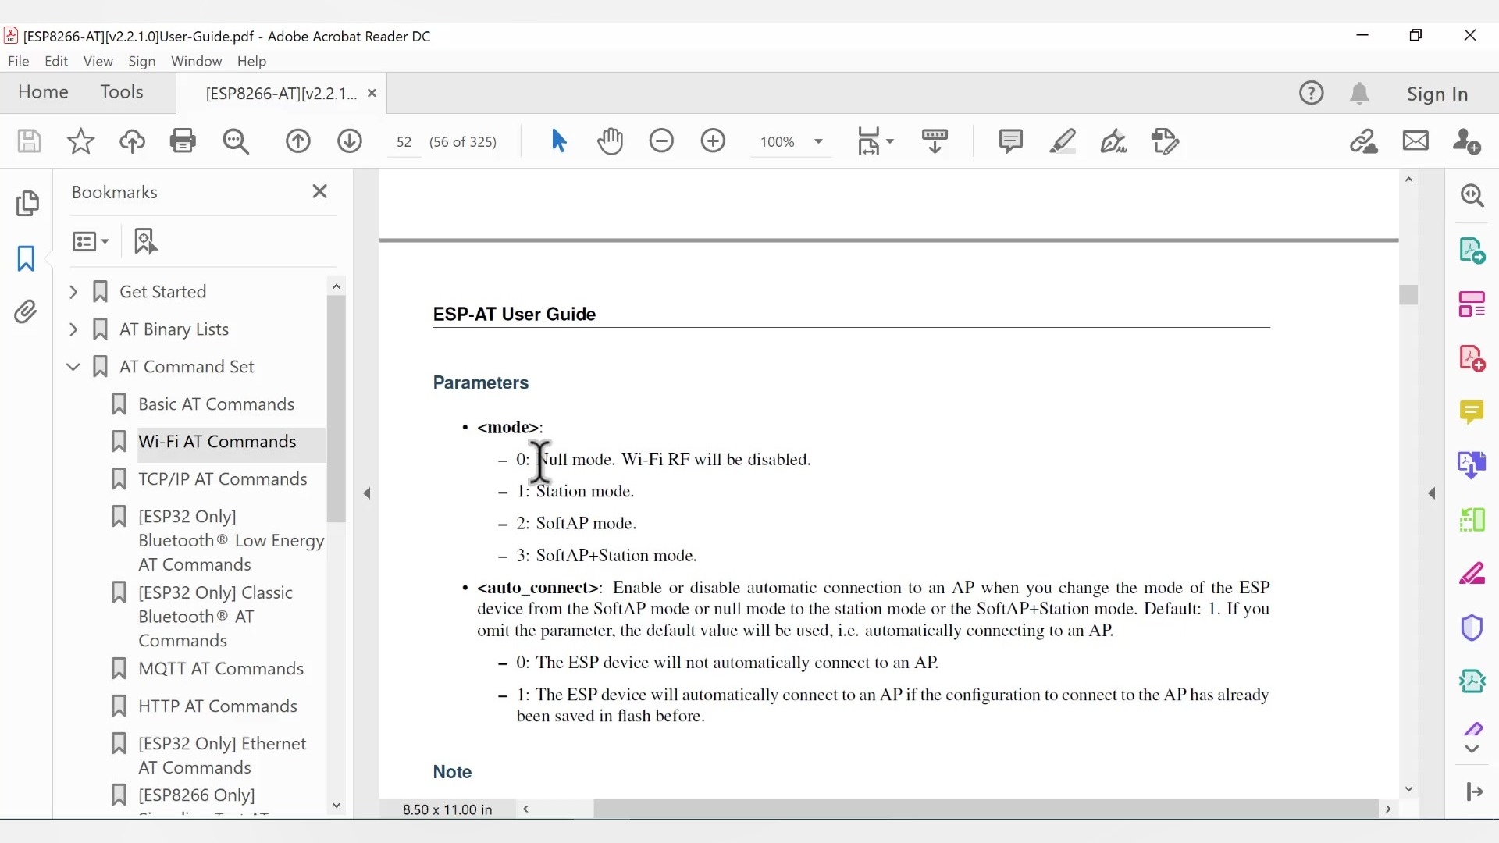Collapse the AT Command Set bookmark
This screenshot has width=1499, height=843.
click(73, 367)
